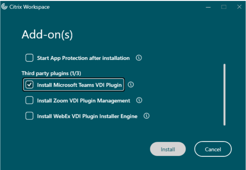
Task: Tick the Zoom VDI Plugin Management checkbox
Action: click(29, 100)
